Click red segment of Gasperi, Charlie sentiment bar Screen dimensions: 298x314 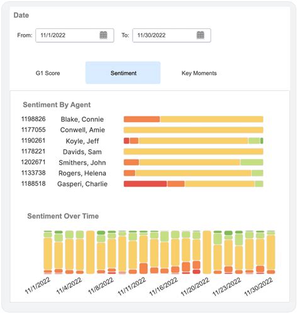(145, 183)
